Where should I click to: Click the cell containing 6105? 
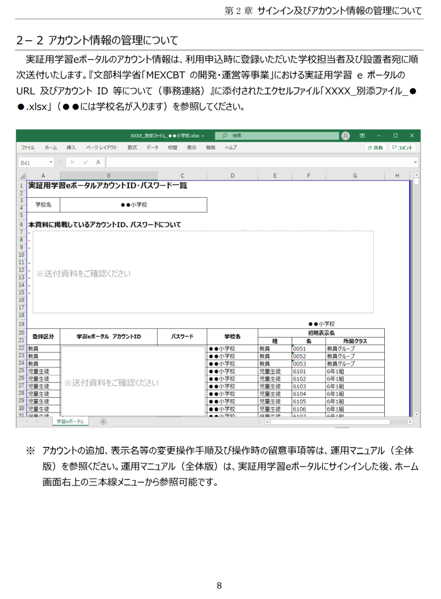[x=309, y=401]
